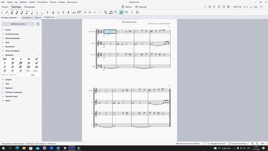Image resolution: width=268 pixels, height=151 pixels.
Task: Expand the Знаки альтерации palette
Action: click(x=3, y=51)
